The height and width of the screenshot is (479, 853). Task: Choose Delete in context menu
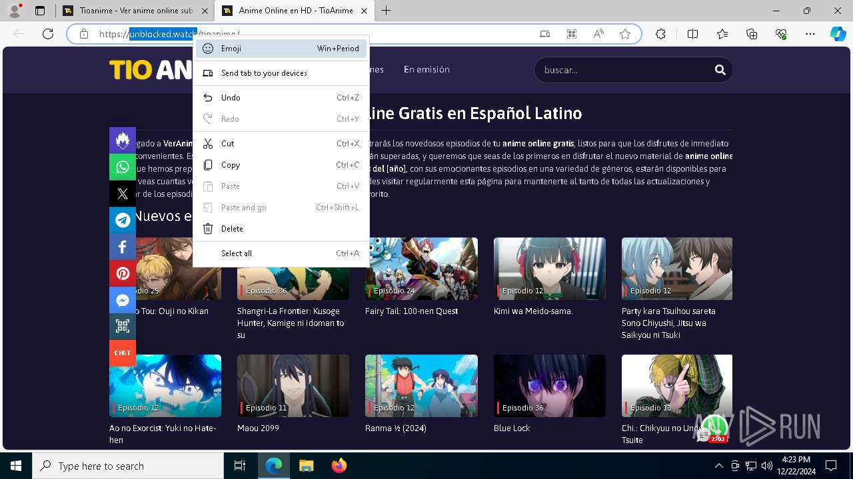[281, 229]
